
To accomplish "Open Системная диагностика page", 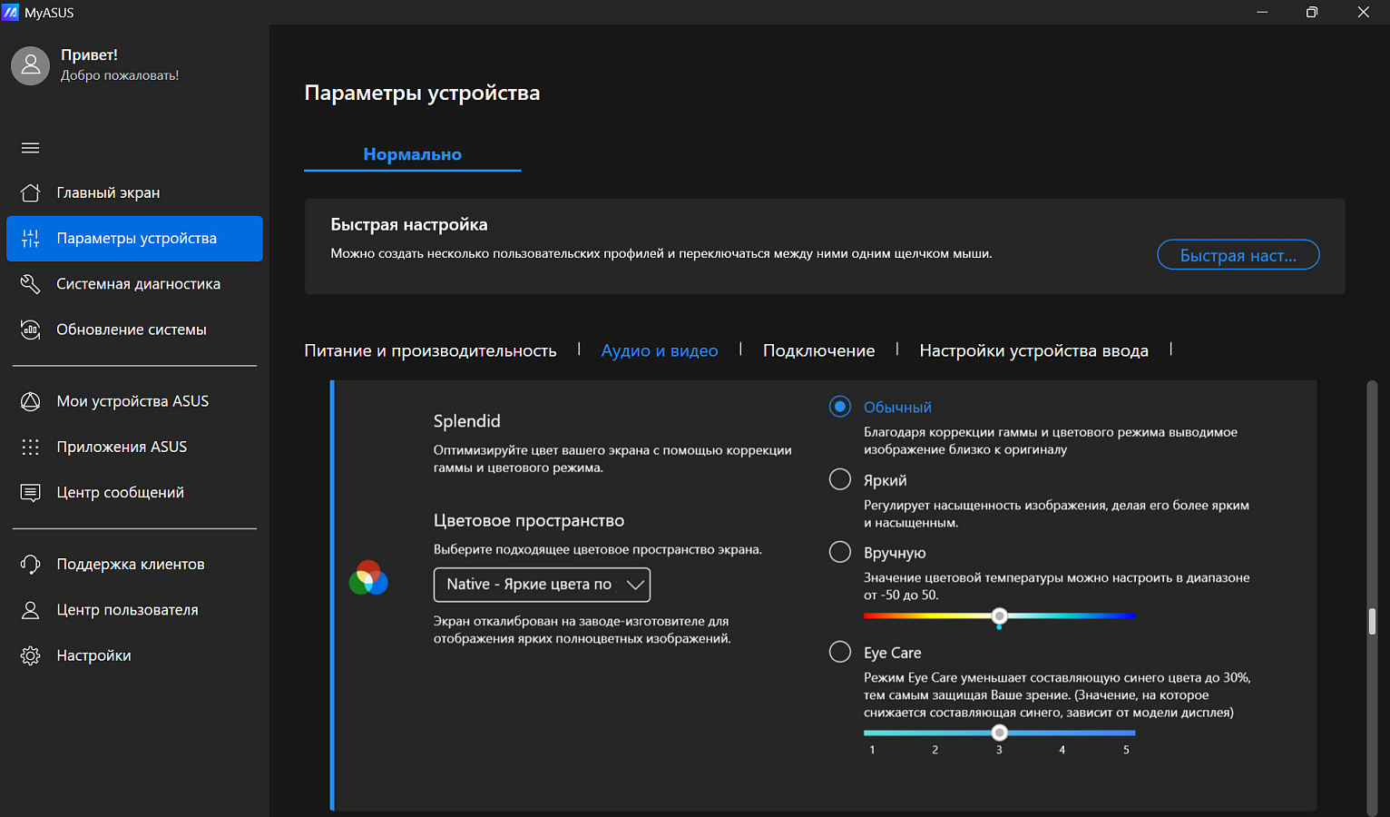I will pos(134,284).
